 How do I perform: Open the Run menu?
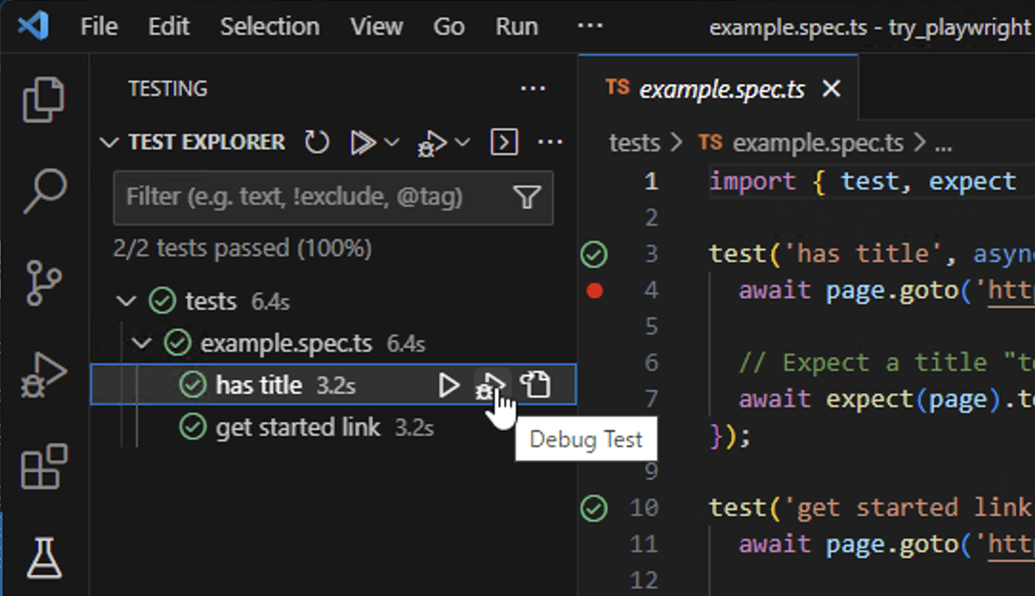[516, 26]
